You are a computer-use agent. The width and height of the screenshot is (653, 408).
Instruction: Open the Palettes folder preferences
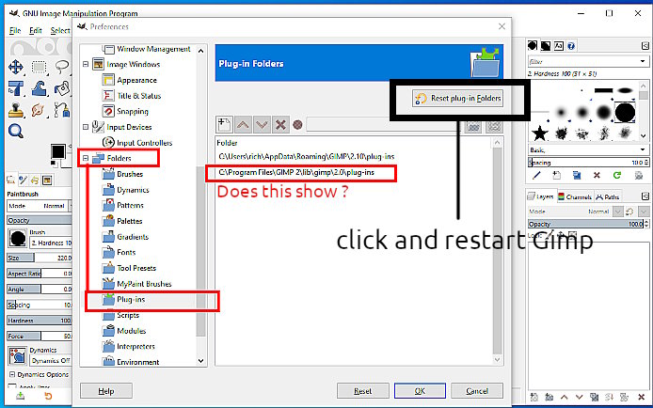tap(130, 221)
